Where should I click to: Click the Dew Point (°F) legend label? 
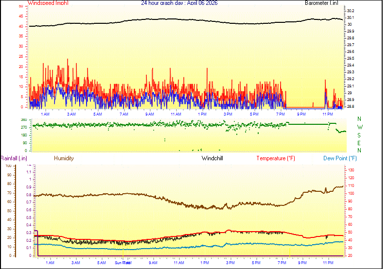coord(340,158)
